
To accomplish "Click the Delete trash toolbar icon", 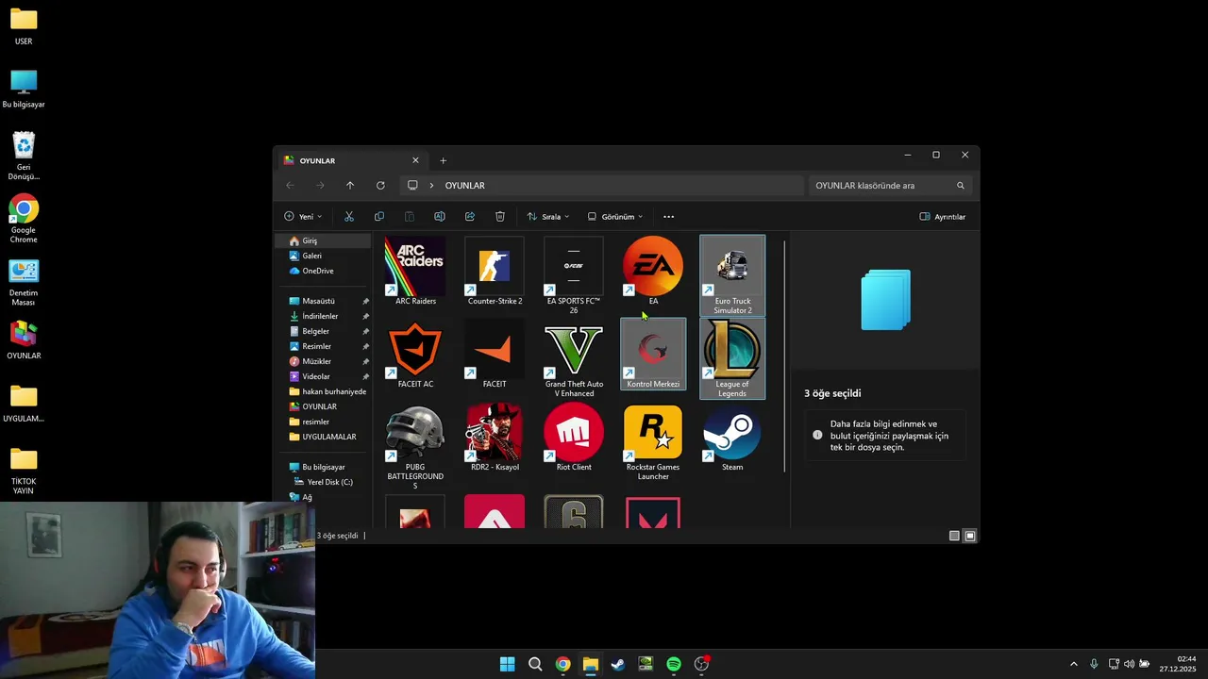I will pyautogui.click(x=500, y=216).
